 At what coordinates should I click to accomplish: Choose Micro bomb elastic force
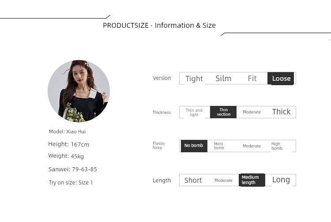(x=219, y=146)
